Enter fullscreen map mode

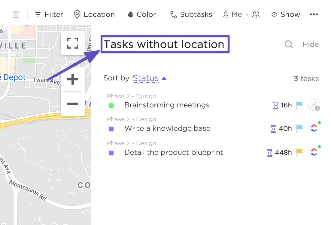tap(73, 43)
